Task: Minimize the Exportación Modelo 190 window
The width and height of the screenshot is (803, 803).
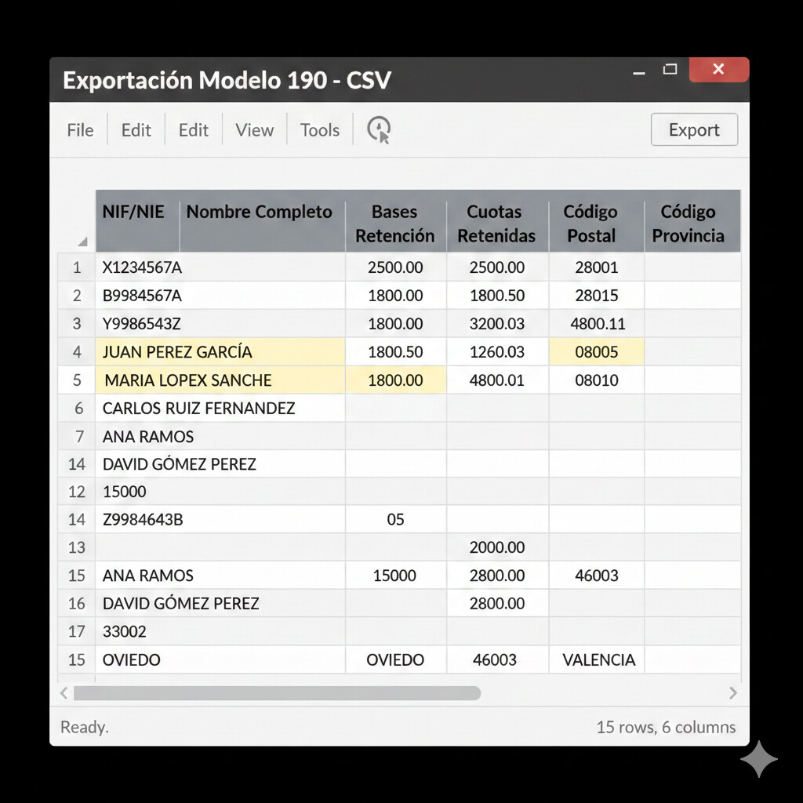Action: (x=638, y=73)
